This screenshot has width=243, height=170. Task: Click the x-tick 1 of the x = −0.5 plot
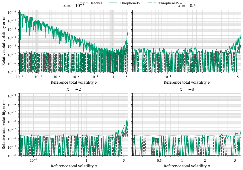point(209,77)
